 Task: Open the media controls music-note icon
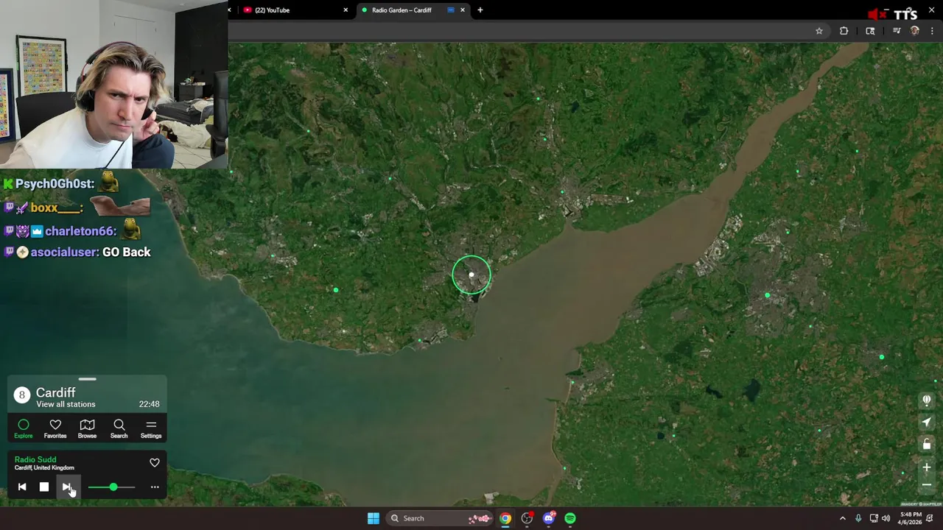pyautogui.click(x=897, y=31)
